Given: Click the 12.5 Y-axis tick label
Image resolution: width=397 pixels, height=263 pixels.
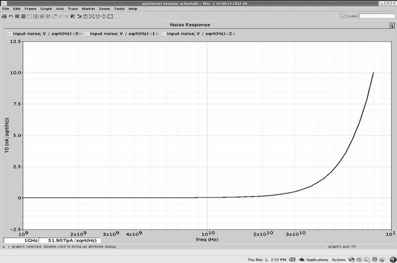Looking at the screenshot, I should pyautogui.click(x=15, y=42).
